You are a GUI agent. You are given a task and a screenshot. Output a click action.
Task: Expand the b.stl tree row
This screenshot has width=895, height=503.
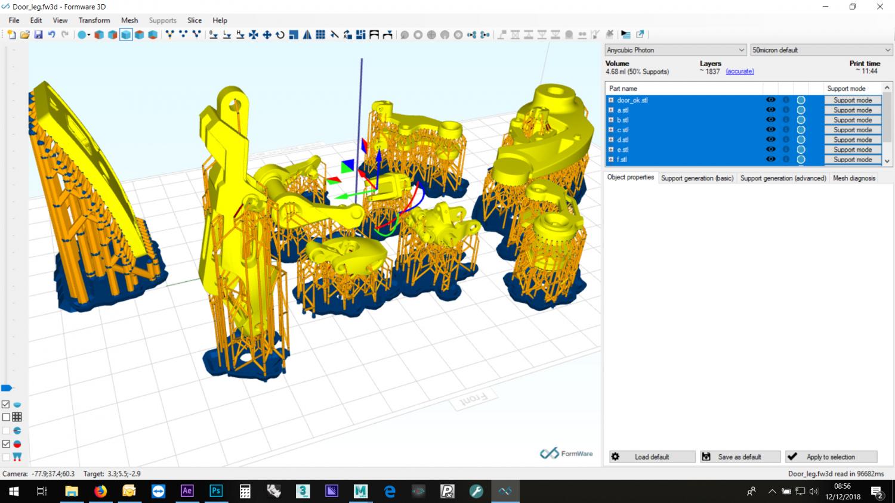(611, 120)
